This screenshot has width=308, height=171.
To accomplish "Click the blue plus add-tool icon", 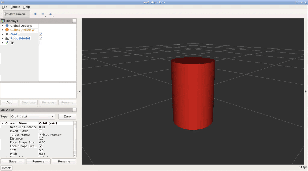I will [35, 14].
